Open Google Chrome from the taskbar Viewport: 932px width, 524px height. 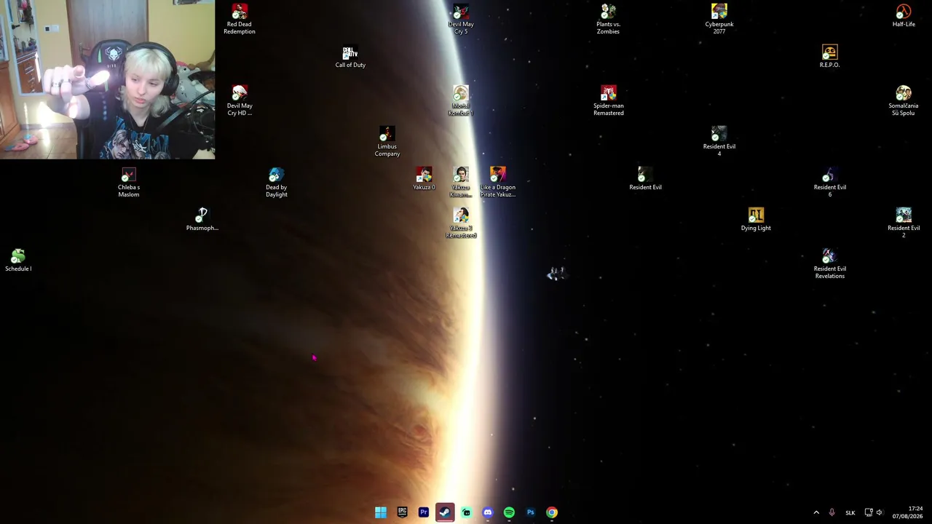click(x=552, y=512)
